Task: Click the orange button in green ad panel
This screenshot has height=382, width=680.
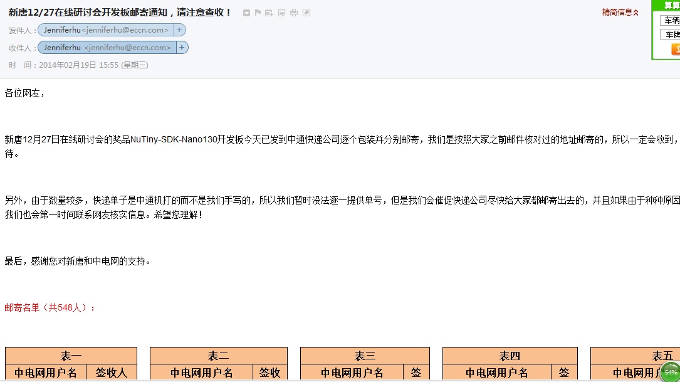Action: pyautogui.click(x=676, y=49)
